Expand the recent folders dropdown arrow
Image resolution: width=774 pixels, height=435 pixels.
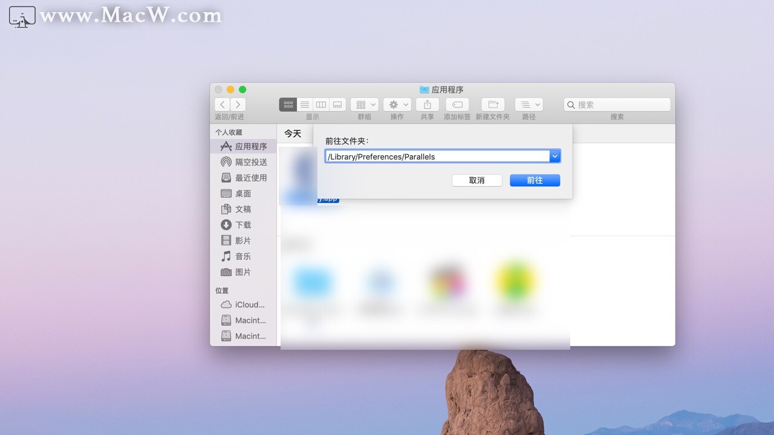coord(555,156)
